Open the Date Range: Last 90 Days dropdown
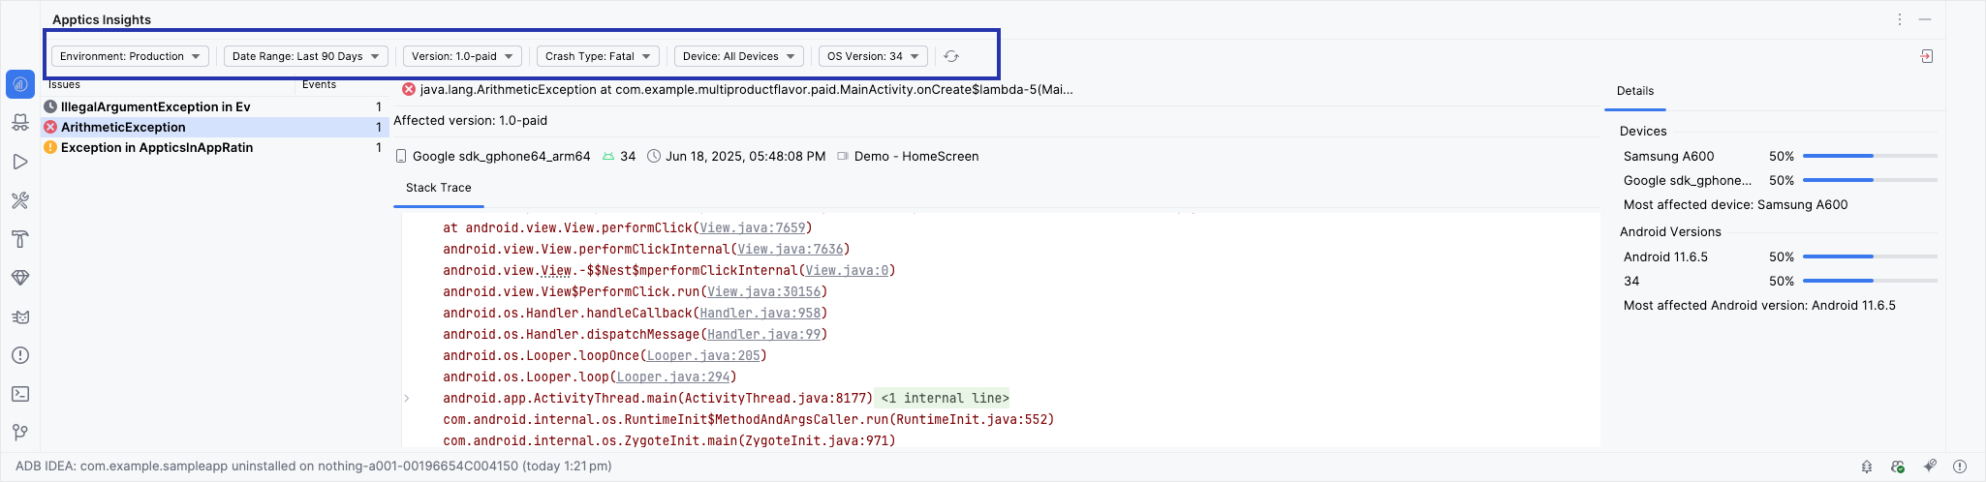This screenshot has height=482, width=1986. pyautogui.click(x=306, y=56)
